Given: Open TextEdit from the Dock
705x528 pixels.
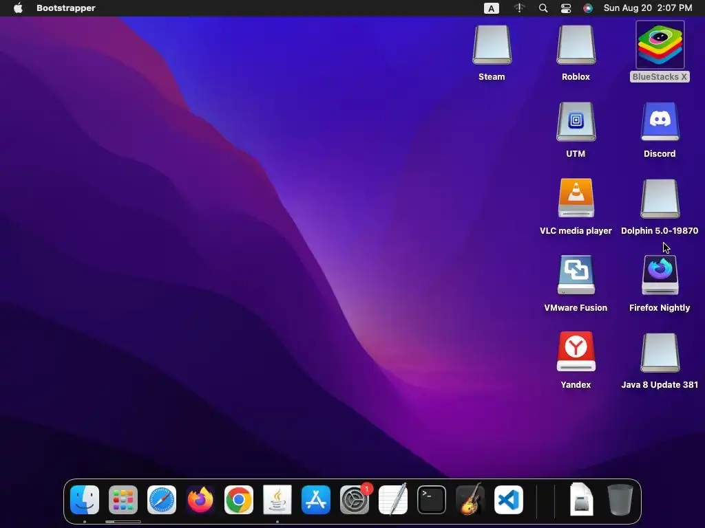Looking at the screenshot, I should pos(393,500).
